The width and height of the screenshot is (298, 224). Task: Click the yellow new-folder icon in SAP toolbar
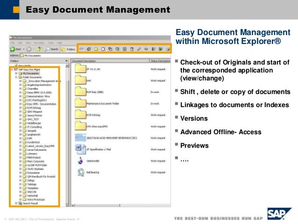coord(96,49)
